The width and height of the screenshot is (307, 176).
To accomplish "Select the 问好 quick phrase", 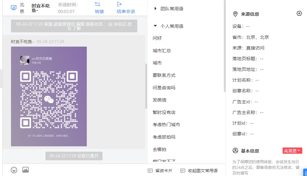I will click(x=157, y=38).
